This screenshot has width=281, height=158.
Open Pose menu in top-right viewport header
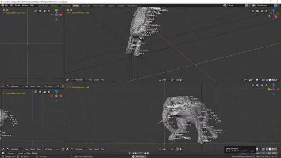103,80
